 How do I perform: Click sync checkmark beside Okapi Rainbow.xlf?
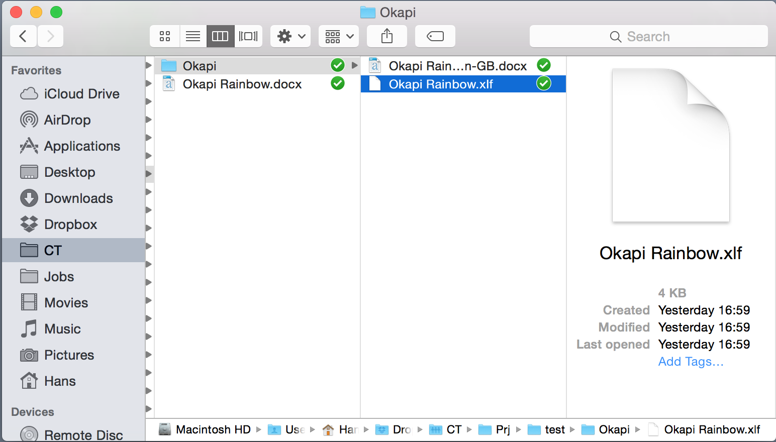pos(544,83)
